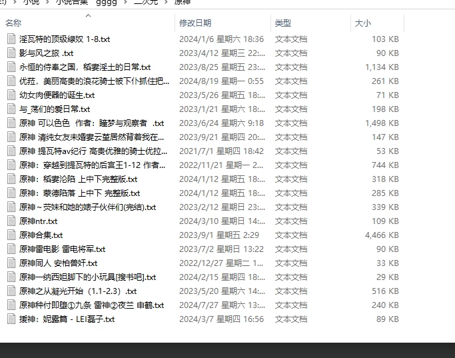Select the file icon in the 261 KB row
Viewport: 455px width, 358px height.
click(x=11, y=81)
